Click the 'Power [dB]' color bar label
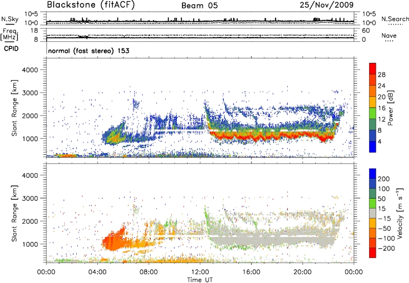 391,108
